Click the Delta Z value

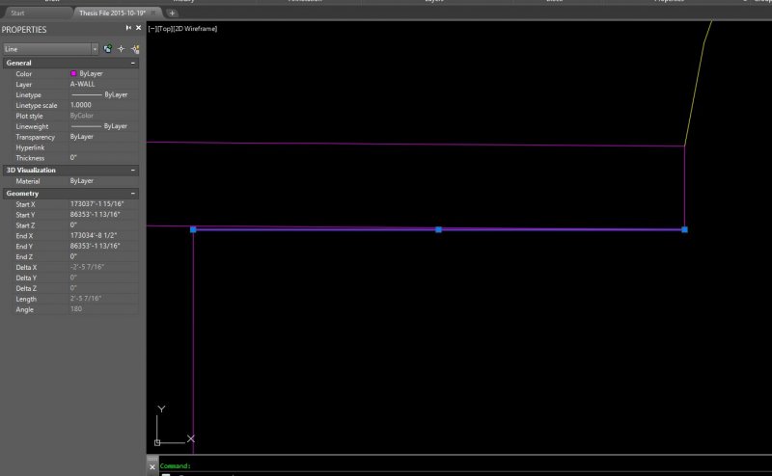tap(104, 288)
